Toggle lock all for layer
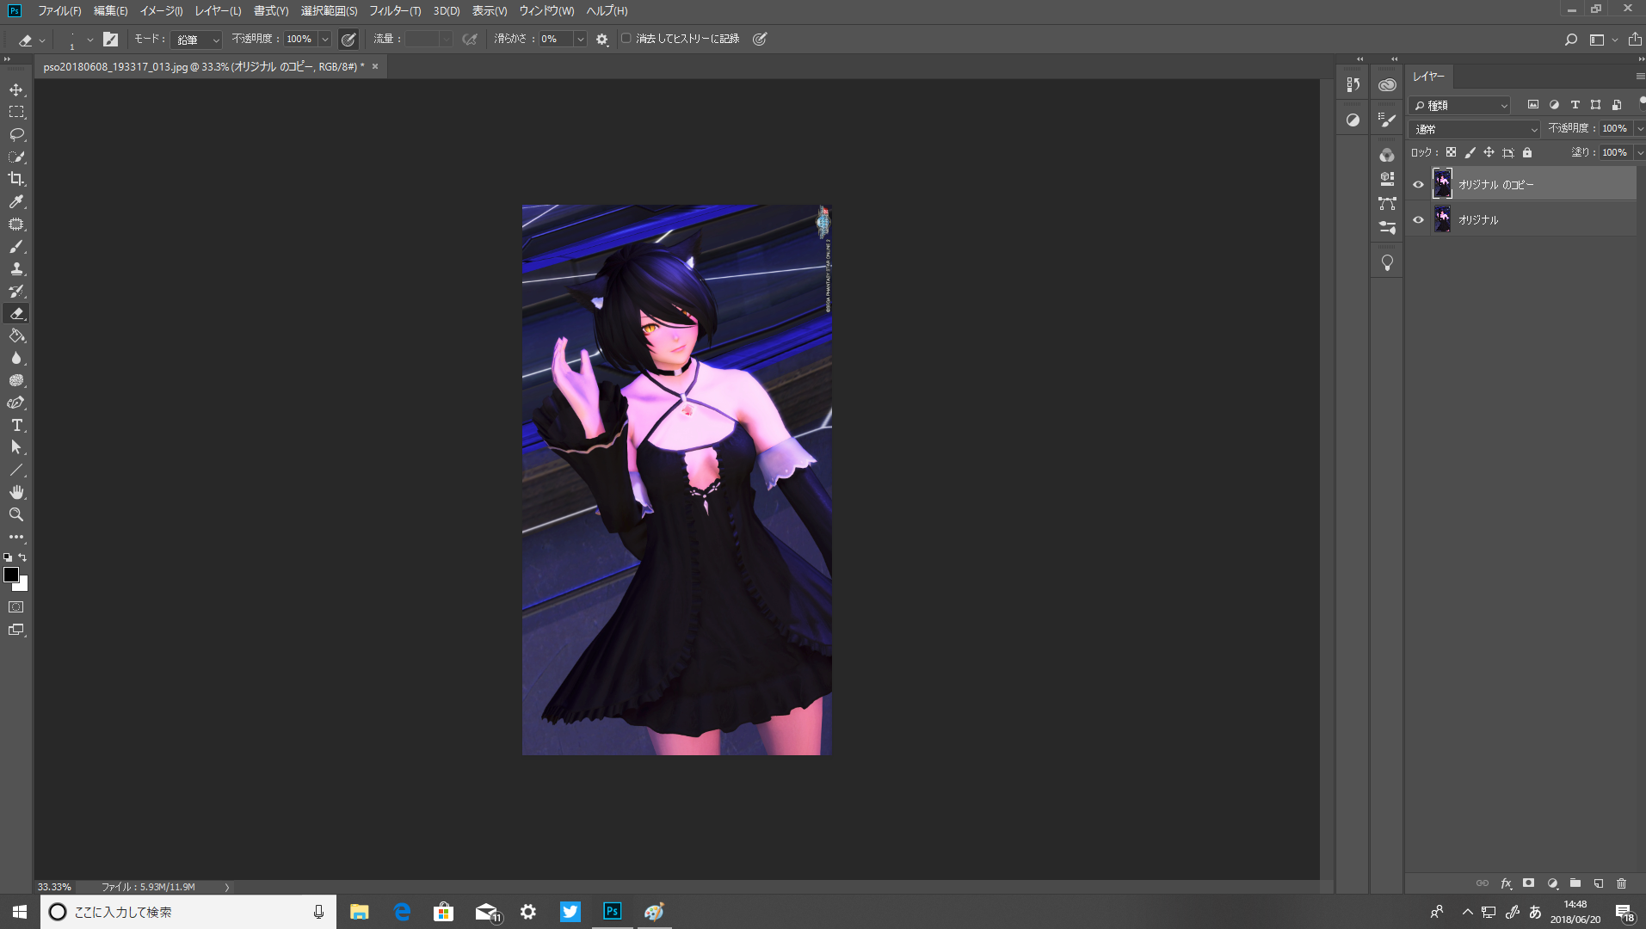This screenshot has width=1646, height=929. (x=1527, y=152)
